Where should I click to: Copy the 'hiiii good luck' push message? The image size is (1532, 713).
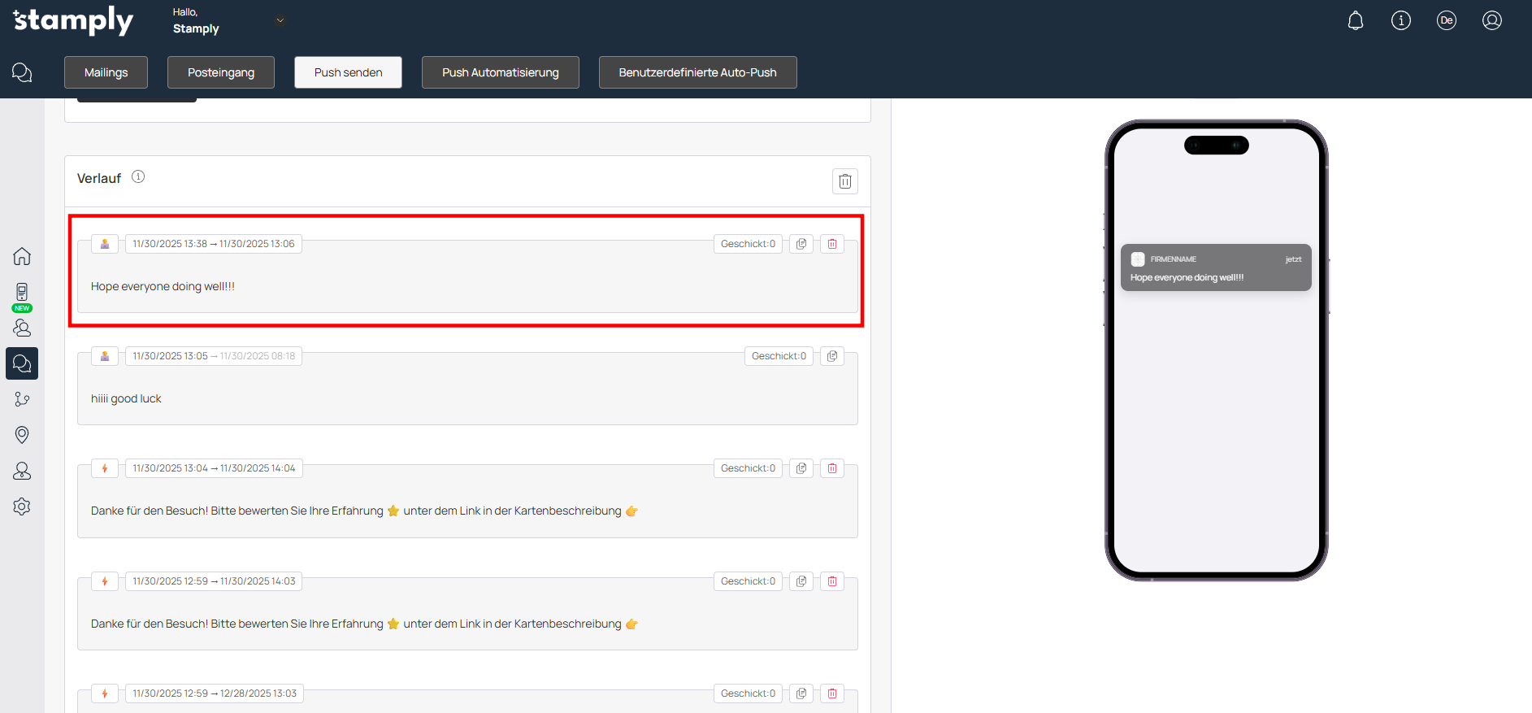coord(832,356)
